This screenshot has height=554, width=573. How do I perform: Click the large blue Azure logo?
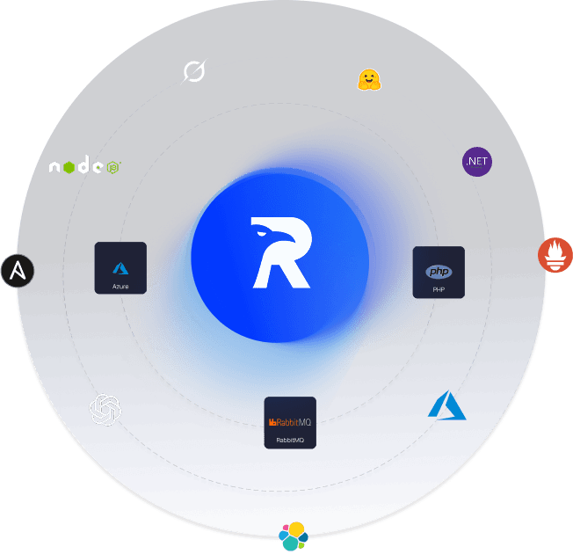pyautogui.click(x=447, y=405)
